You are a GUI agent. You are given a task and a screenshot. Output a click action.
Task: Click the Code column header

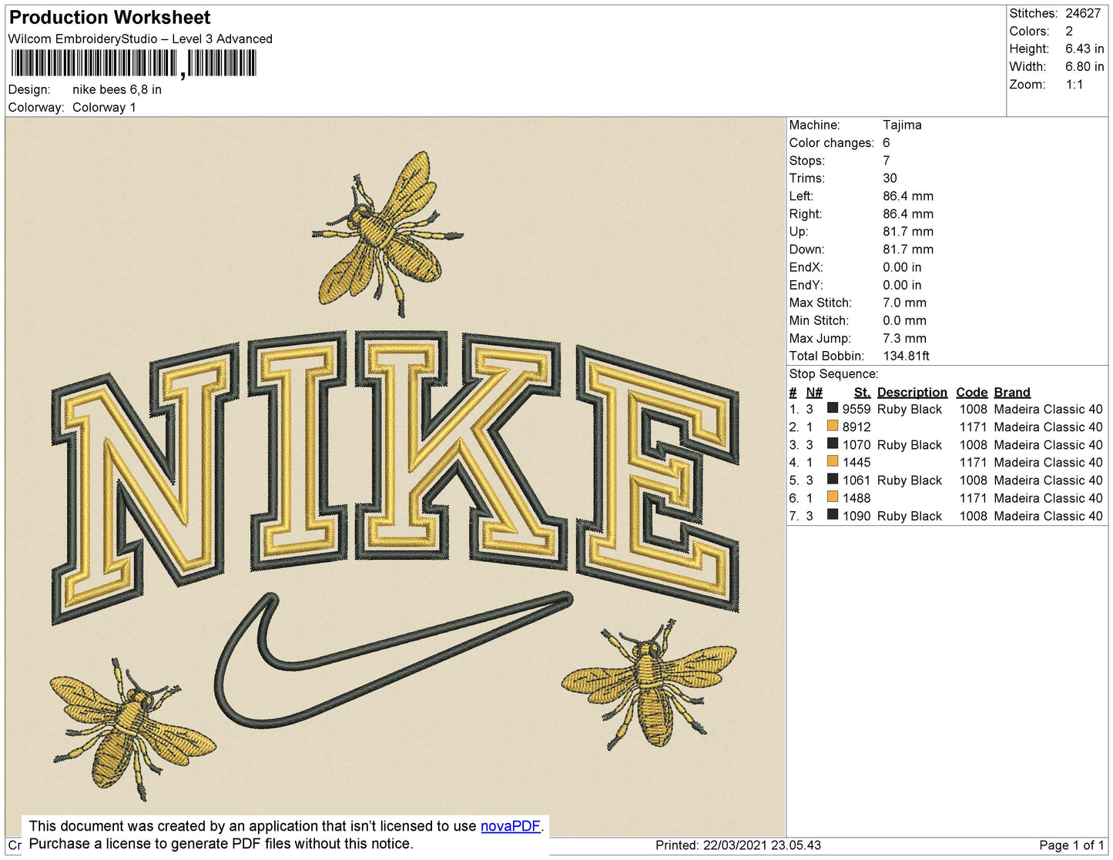[x=971, y=393]
